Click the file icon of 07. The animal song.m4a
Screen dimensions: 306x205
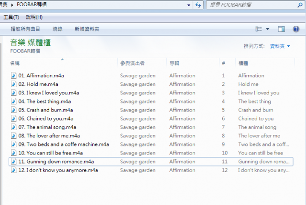point(13,127)
